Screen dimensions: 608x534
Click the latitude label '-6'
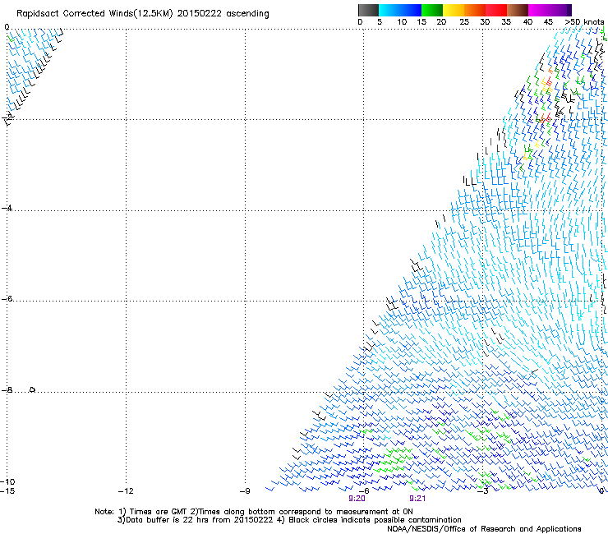point(7,298)
